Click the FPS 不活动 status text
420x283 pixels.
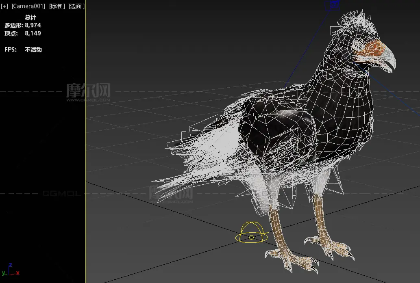point(23,50)
